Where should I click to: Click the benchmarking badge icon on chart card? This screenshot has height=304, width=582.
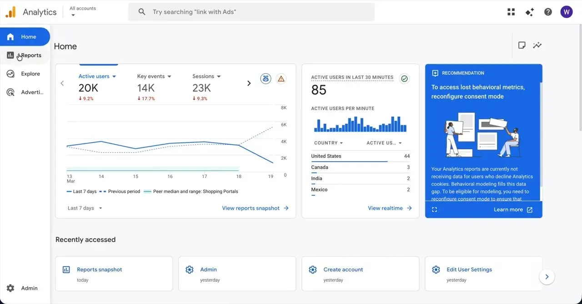tap(266, 79)
